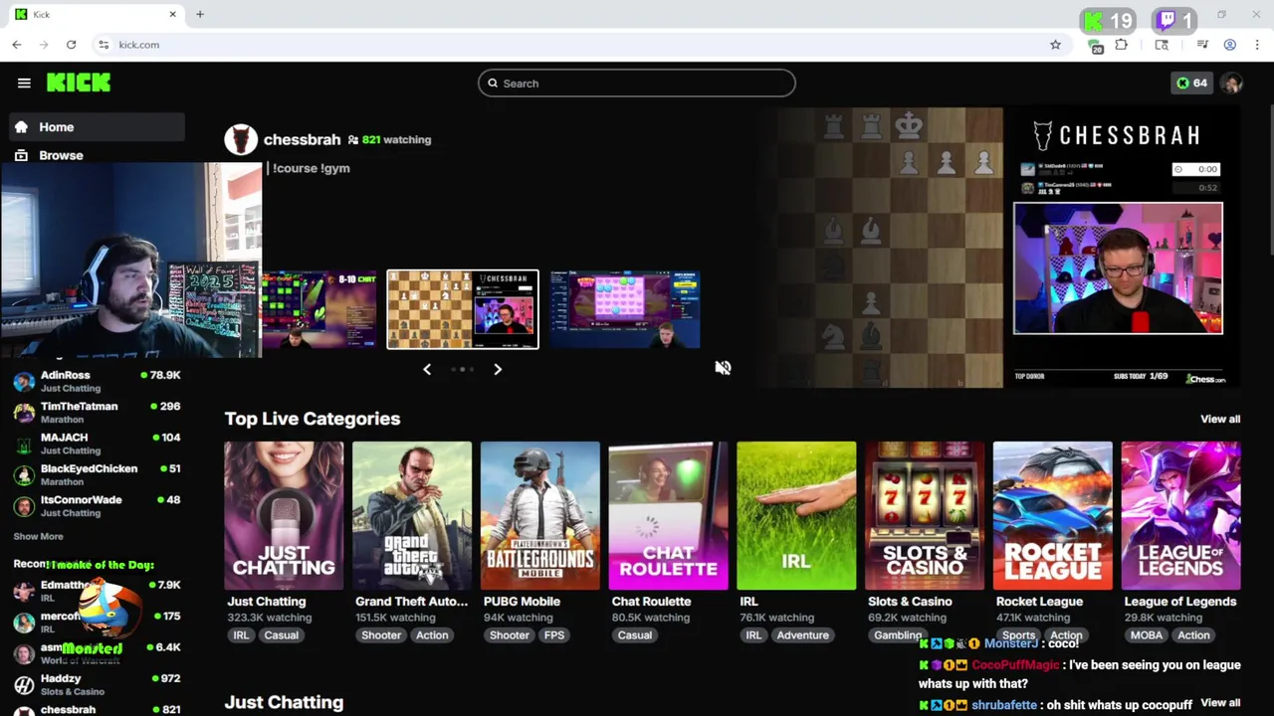Open the PUBG Mobile category card
This screenshot has height=716, width=1274.
click(540, 516)
